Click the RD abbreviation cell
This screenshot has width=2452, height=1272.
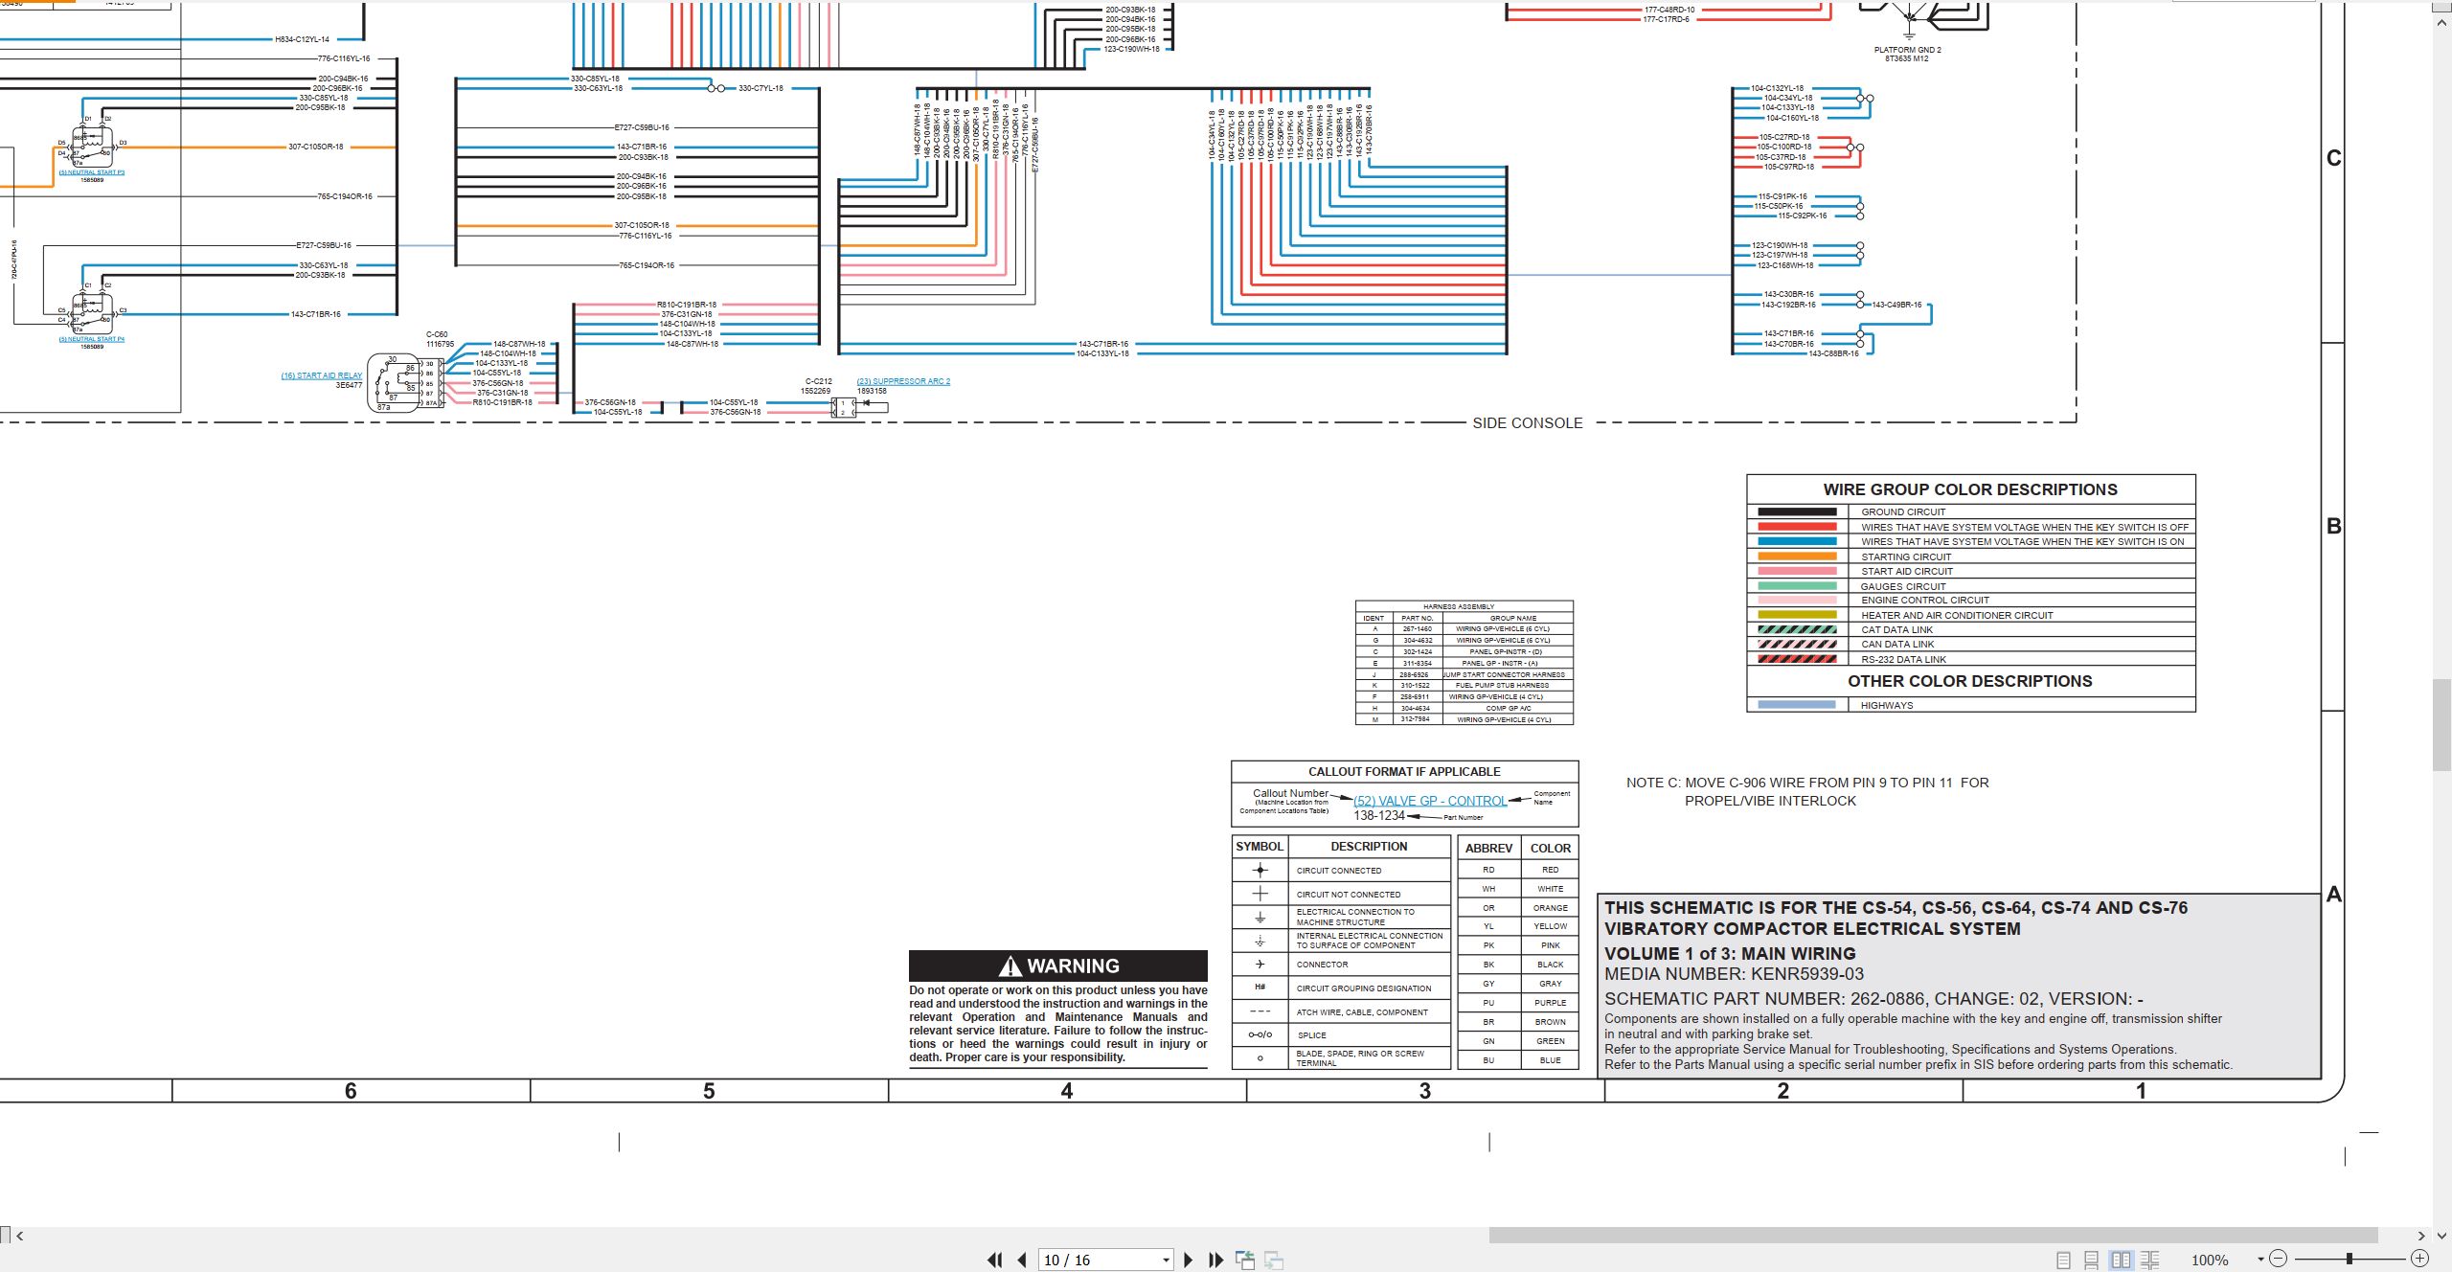click(1488, 870)
